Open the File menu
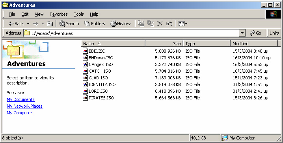This screenshot has height=143, width=283. coord(12,14)
